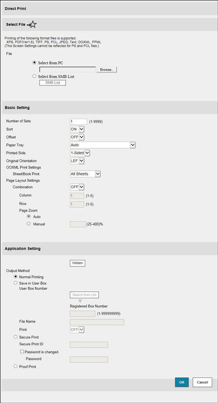Open the Original Orientation dropdown

(77, 161)
